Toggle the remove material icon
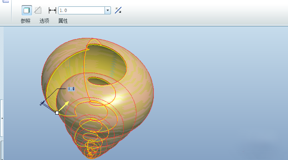 (38, 10)
